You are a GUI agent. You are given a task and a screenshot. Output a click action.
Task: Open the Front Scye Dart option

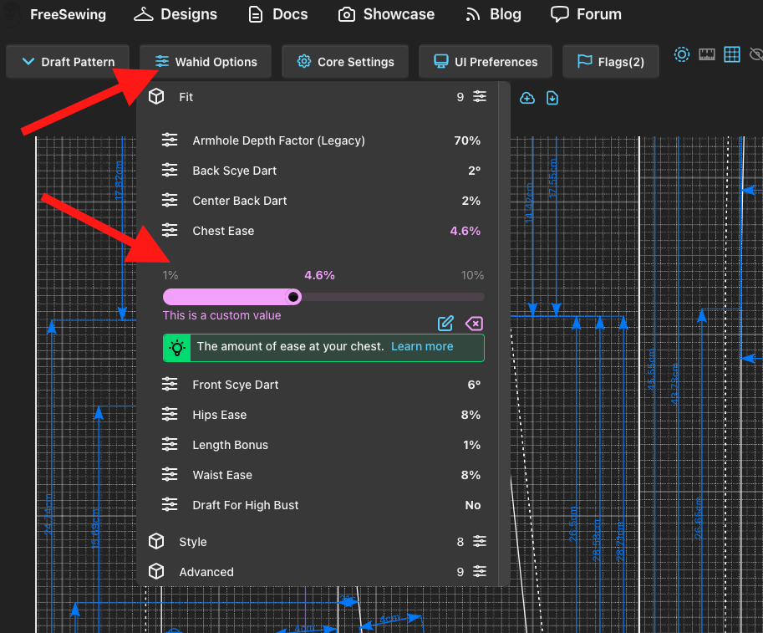click(321, 385)
